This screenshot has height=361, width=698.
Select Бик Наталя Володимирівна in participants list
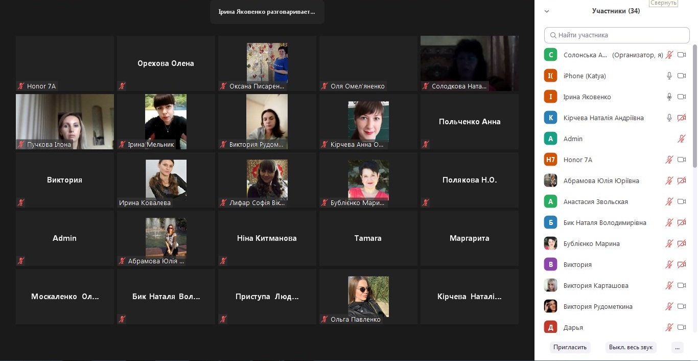click(604, 222)
